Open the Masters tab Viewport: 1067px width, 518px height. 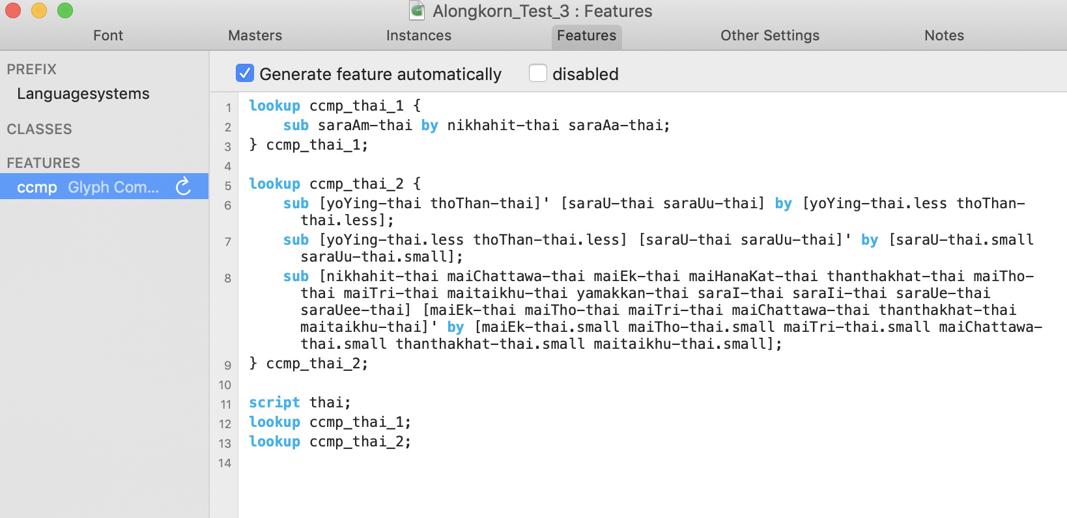(x=255, y=36)
